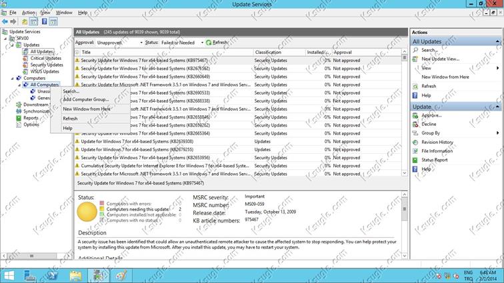Click File Information action
Screen dimensions: 504x283
[437, 151]
